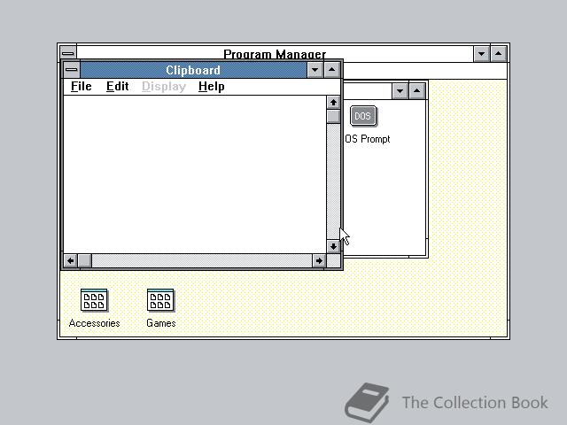Click the Program Manager title bar
Viewport: 567px width, 425px height.
[x=275, y=54]
